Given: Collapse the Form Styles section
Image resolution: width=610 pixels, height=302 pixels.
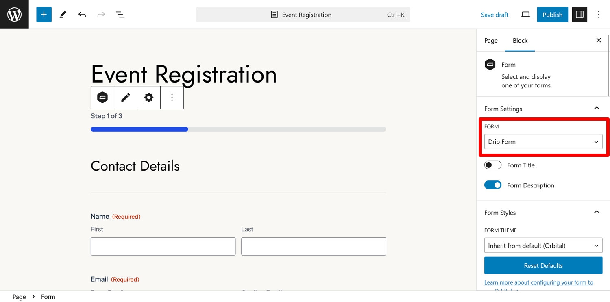Looking at the screenshot, I should [x=597, y=213].
